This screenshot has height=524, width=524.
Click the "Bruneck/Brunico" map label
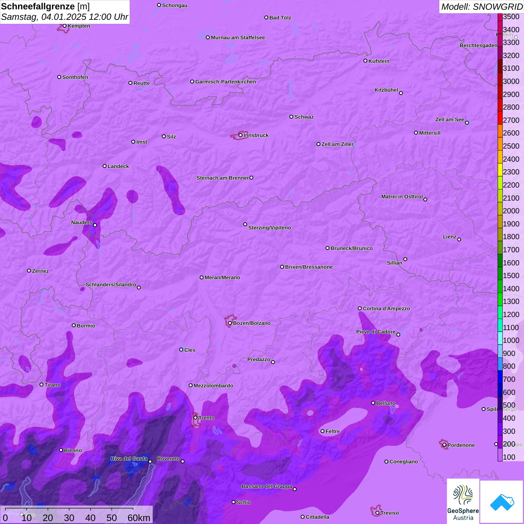pyautogui.click(x=352, y=248)
